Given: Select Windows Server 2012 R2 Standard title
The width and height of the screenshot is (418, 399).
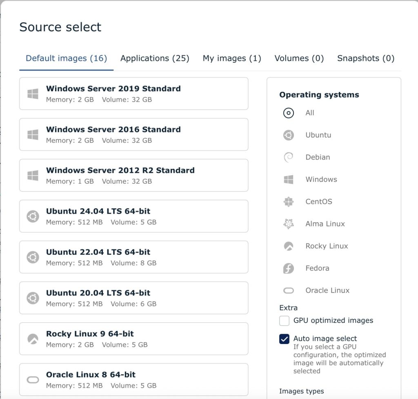Looking at the screenshot, I should click(120, 170).
